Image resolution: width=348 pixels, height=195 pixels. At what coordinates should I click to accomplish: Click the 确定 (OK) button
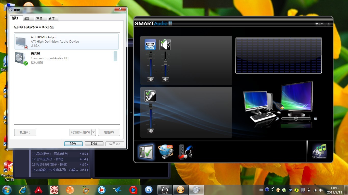(73, 144)
